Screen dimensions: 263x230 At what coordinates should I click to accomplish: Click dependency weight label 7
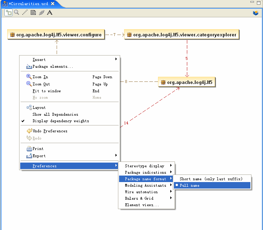[x=114, y=35]
